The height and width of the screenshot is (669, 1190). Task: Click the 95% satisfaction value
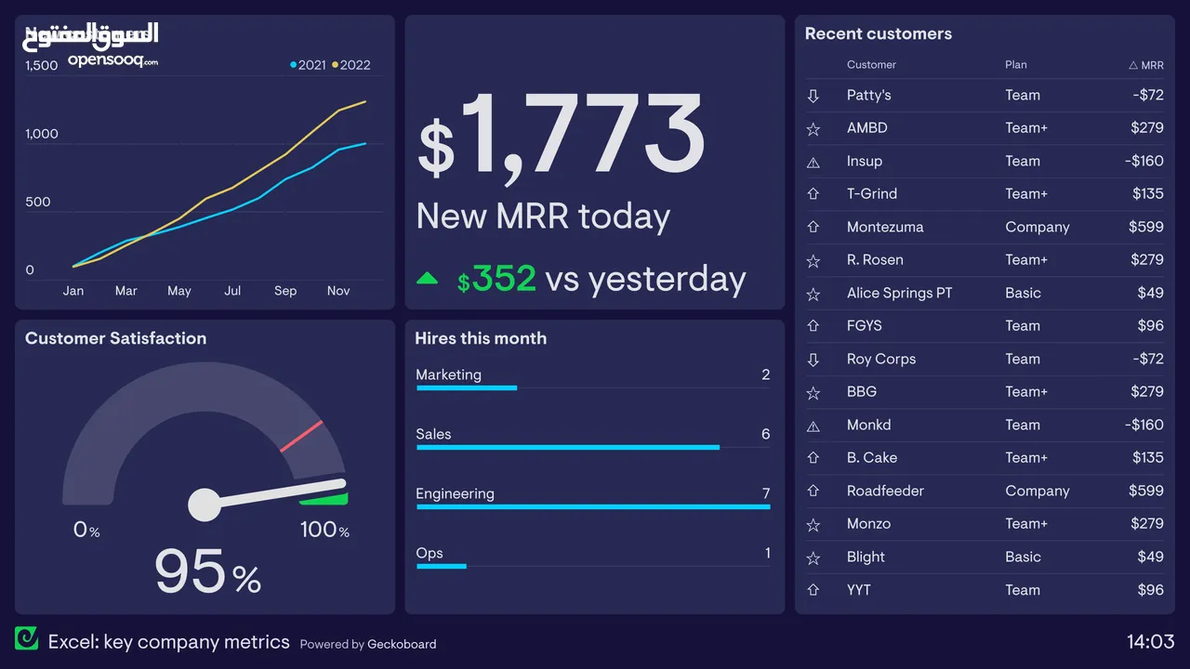click(207, 571)
